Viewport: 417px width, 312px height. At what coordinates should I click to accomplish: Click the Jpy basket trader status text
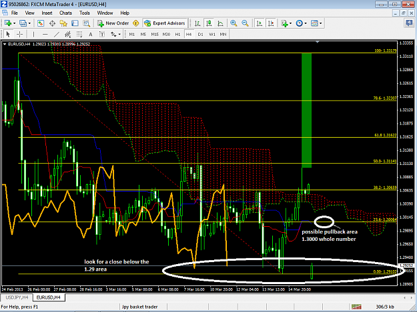pos(139,307)
